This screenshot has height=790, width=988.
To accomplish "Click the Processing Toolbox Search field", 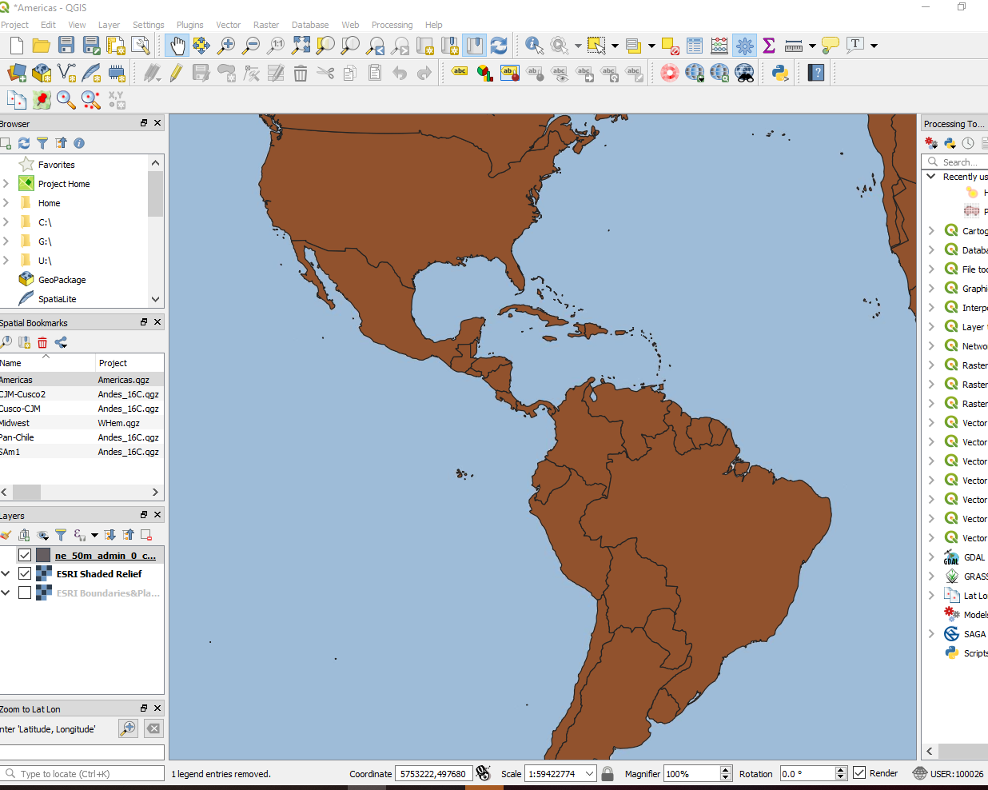I will (x=956, y=162).
